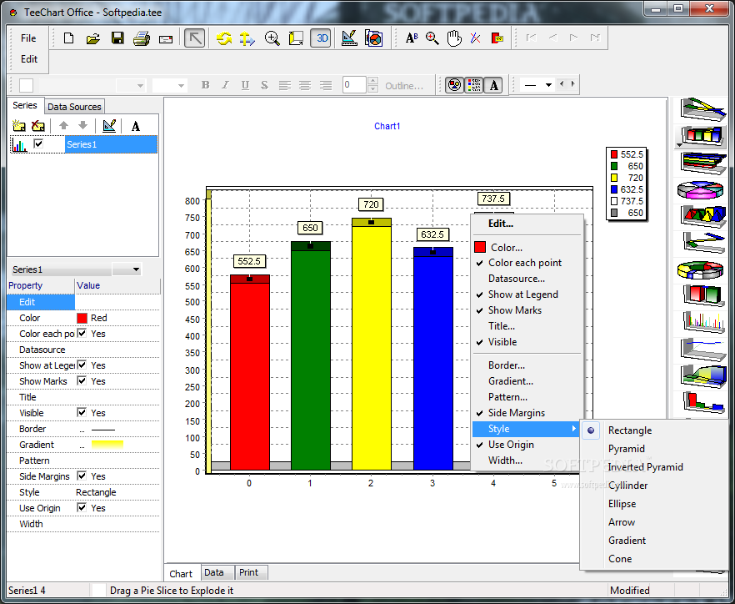This screenshot has width=735, height=604.
Task: Click the Add series icon
Action: click(x=18, y=126)
